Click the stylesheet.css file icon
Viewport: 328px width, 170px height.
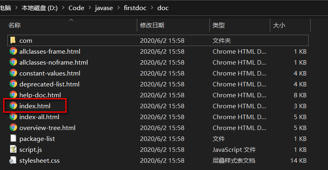click(x=13, y=160)
